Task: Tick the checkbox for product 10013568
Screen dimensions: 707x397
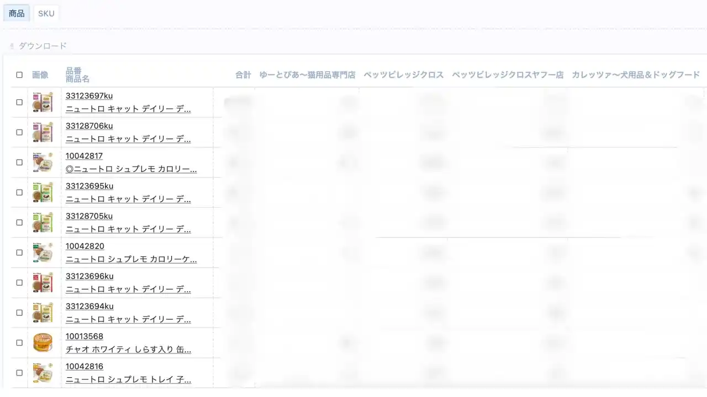Action: click(19, 342)
